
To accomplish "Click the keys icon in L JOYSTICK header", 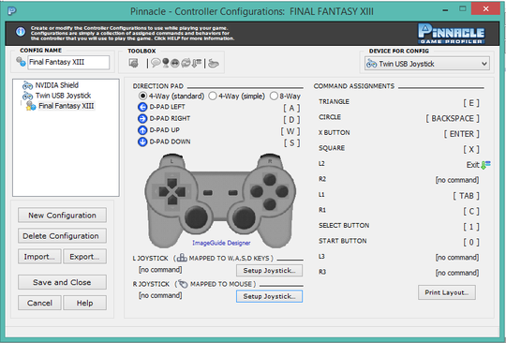I will pyautogui.click(x=182, y=258).
